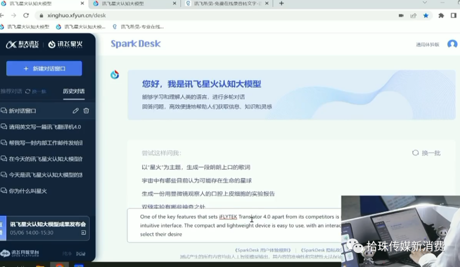The image size is (460, 267).
Task: Open 讯飞听见 bookmark in bookmarks bar
Action: tap(138, 26)
